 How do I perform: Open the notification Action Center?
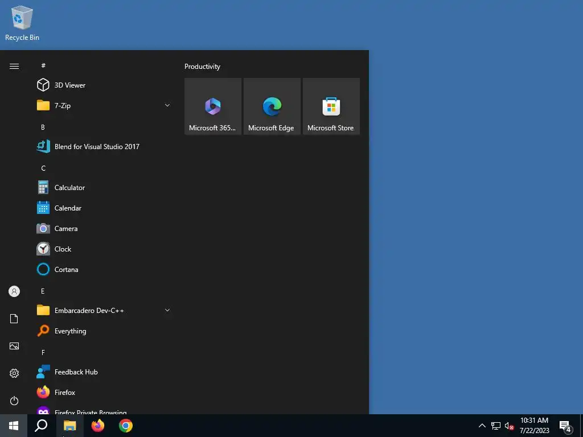(565, 426)
